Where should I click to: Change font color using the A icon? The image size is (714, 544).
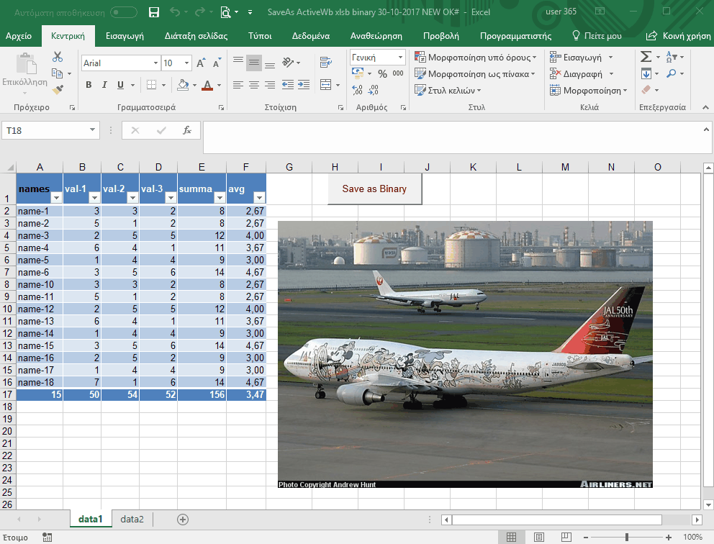(x=207, y=85)
